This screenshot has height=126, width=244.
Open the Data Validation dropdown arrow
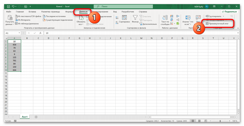point(174,24)
